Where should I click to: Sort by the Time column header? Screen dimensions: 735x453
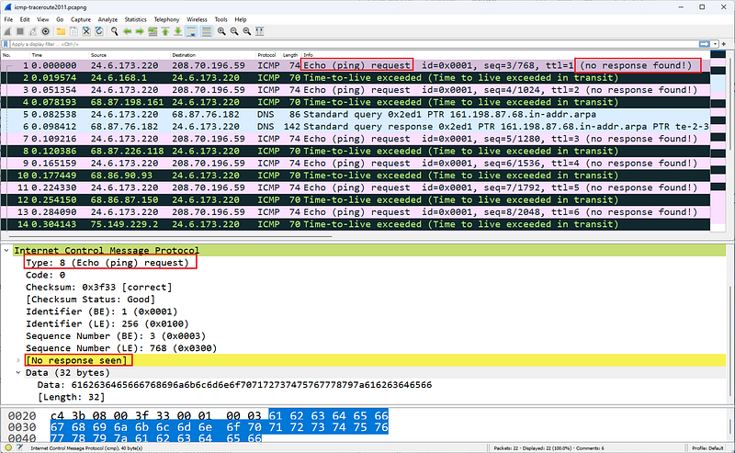[59, 55]
